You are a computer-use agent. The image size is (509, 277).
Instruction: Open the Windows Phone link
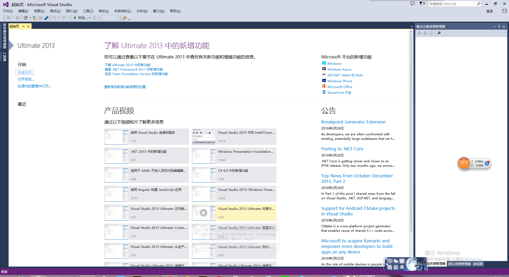[340, 81]
